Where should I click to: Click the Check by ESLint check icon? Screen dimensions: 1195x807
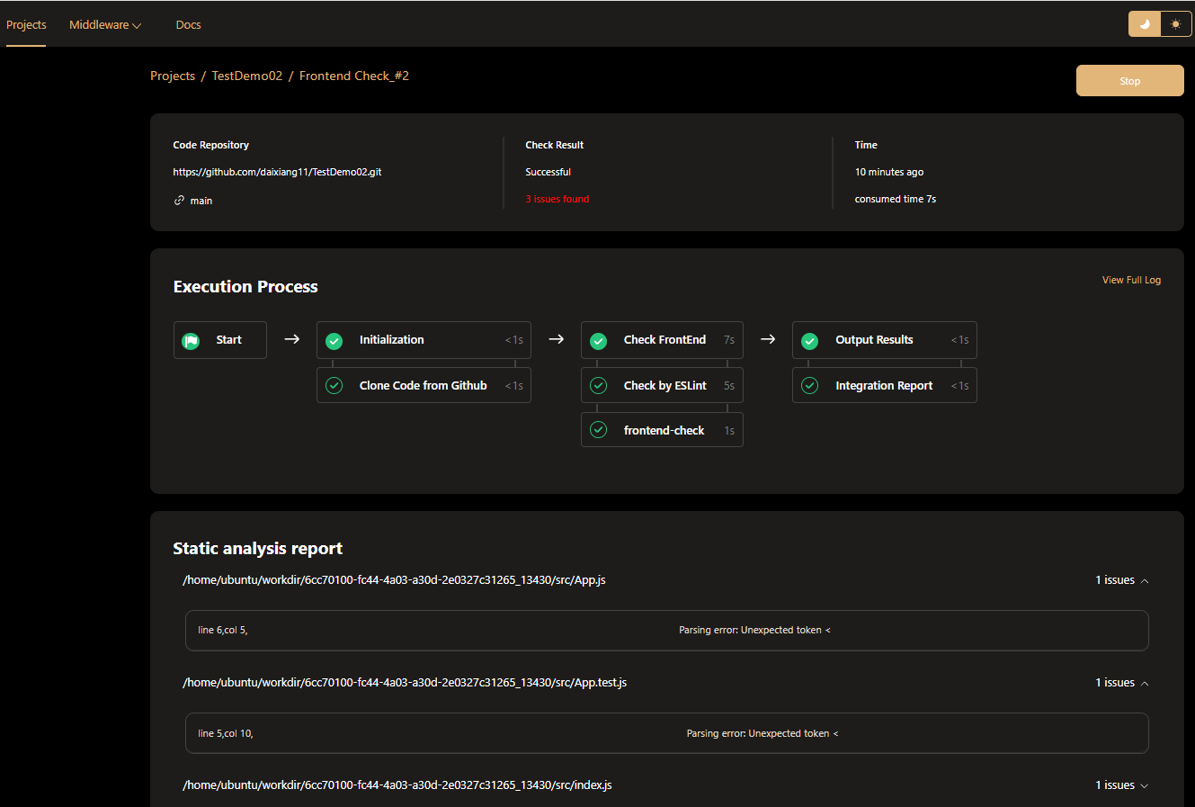click(598, 385)
